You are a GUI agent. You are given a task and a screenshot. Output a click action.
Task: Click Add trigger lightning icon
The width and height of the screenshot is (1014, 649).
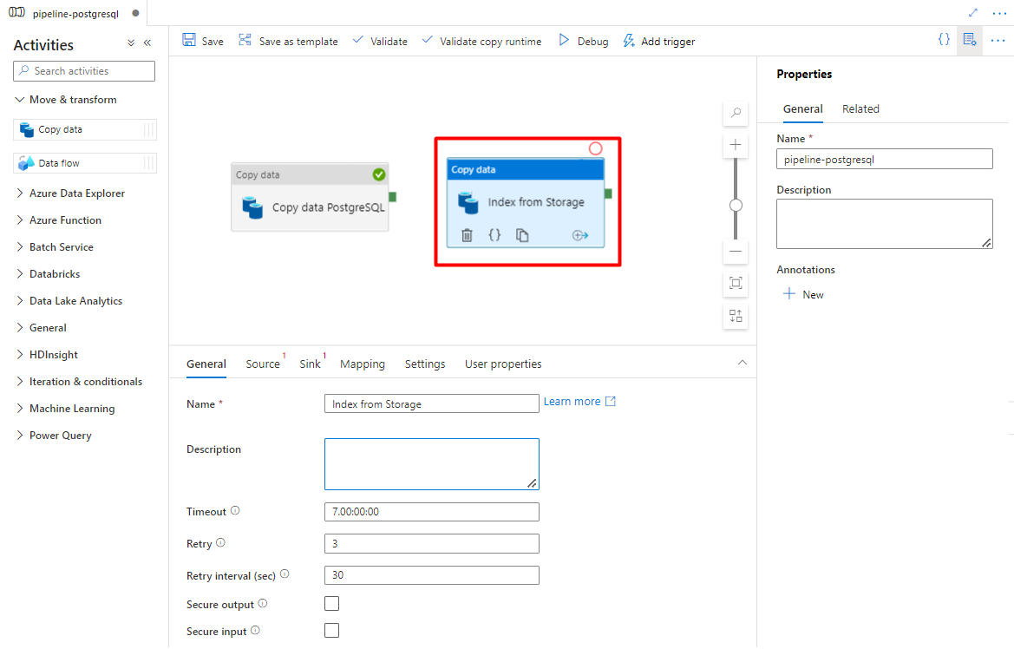click(x=629, y=41)
